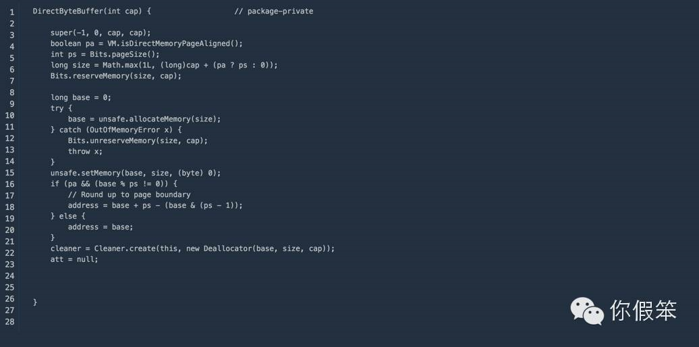Click the 你假笨 watermark text
Screen dimensions: 699x347
(643, 310)
